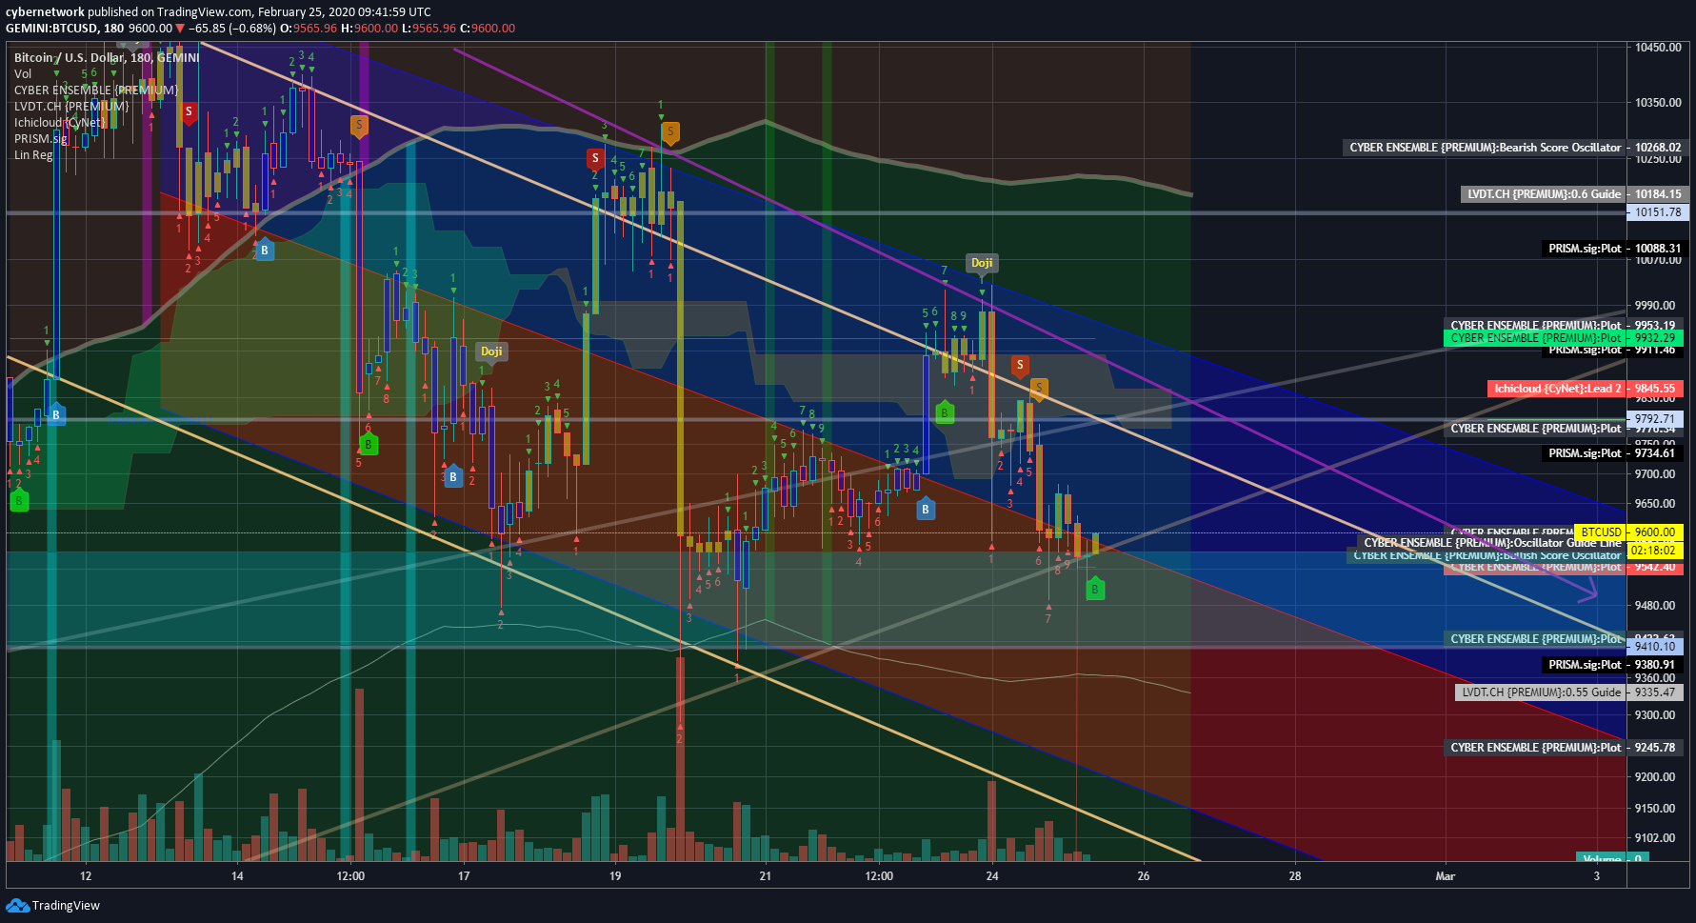Screen dimensions: 1696x923
Task: Click the yellow BTCUSD 9600.00 price label
Action: [x=1628, y=532]
